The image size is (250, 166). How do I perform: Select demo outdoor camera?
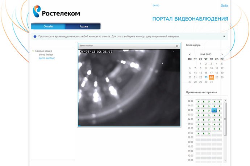[x=47, y=58]
